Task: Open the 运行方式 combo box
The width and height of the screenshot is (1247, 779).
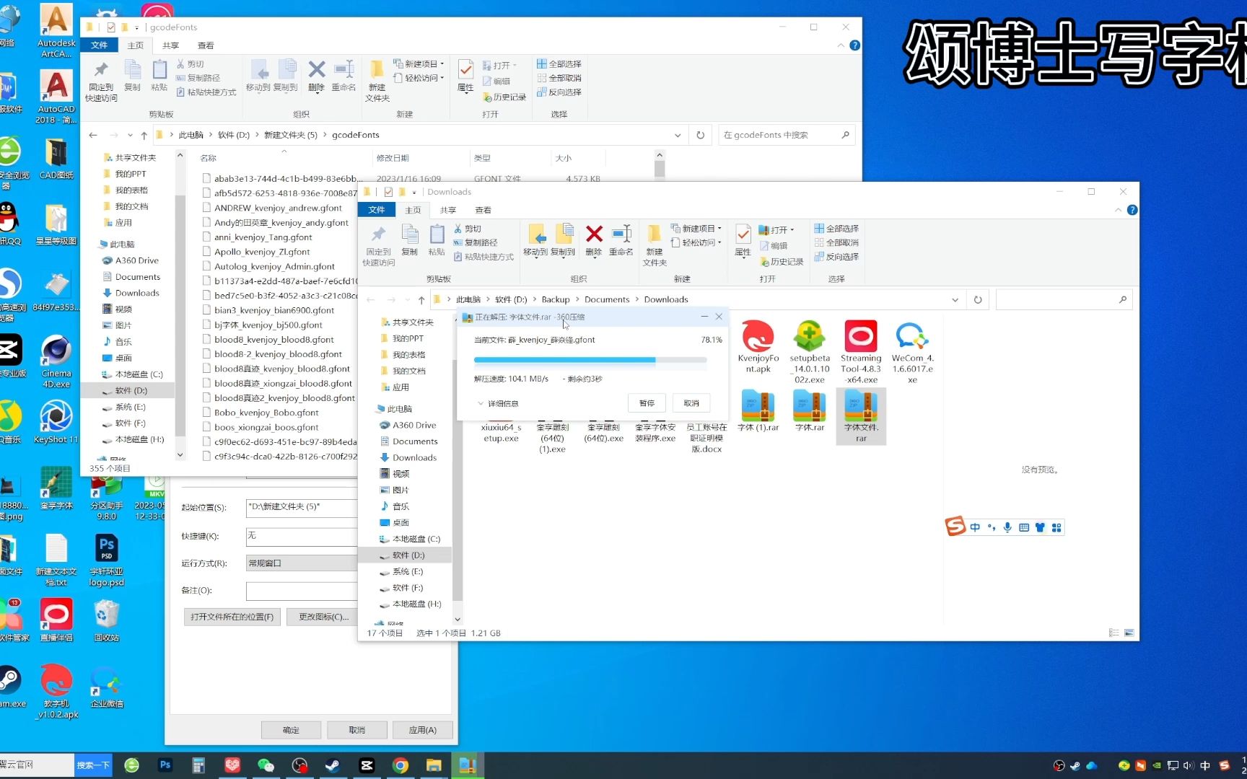Action: [x=301, y=563]
